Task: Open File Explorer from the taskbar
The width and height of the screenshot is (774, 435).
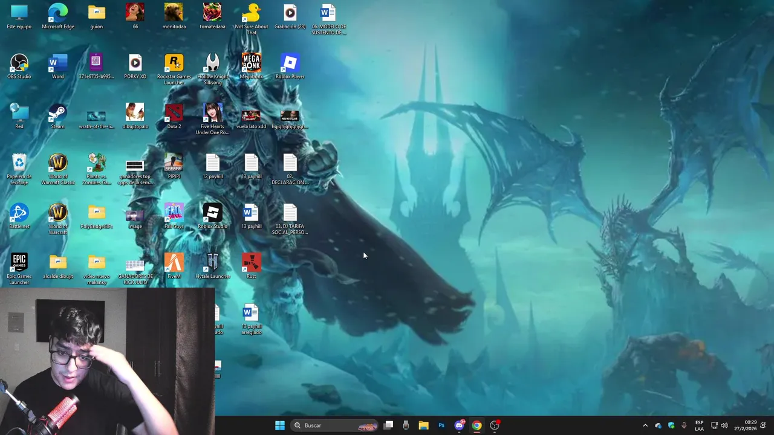Action: point(423,425)
